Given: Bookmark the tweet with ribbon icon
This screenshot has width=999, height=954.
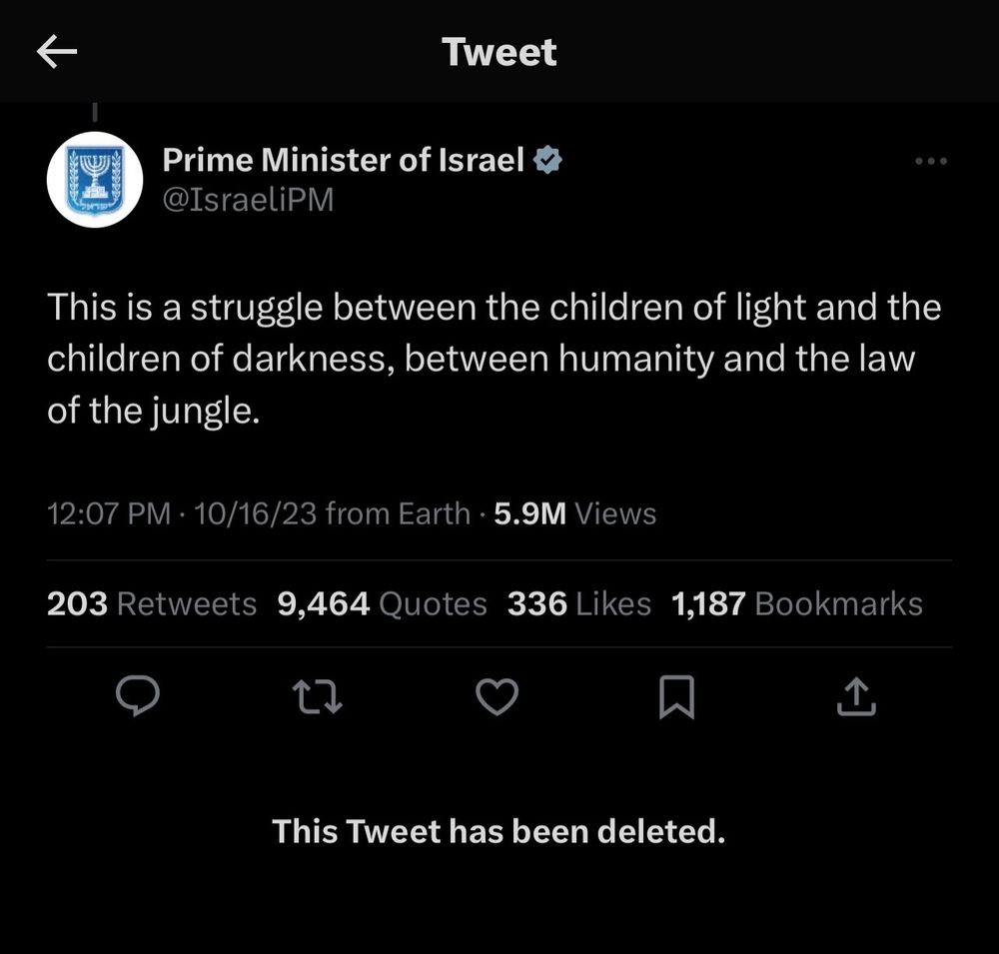Looking at the screenshot, I should click(x=676, y=697).
